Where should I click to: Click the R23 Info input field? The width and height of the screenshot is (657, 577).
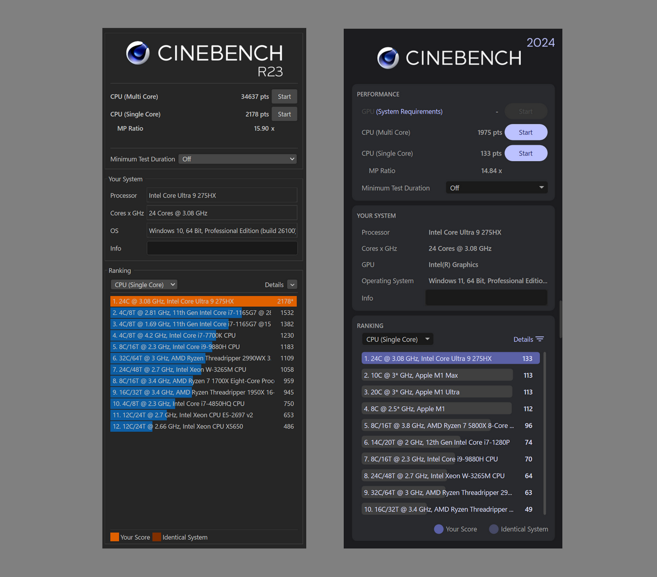pos(222,248)
